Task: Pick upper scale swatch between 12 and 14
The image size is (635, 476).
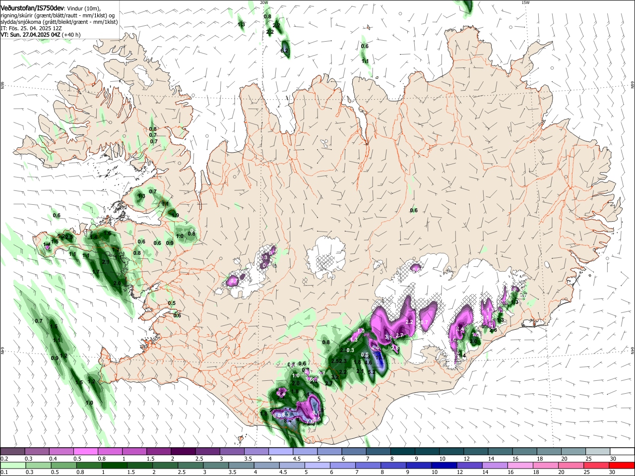Action: pyautogui.click(x=476, y=452)
